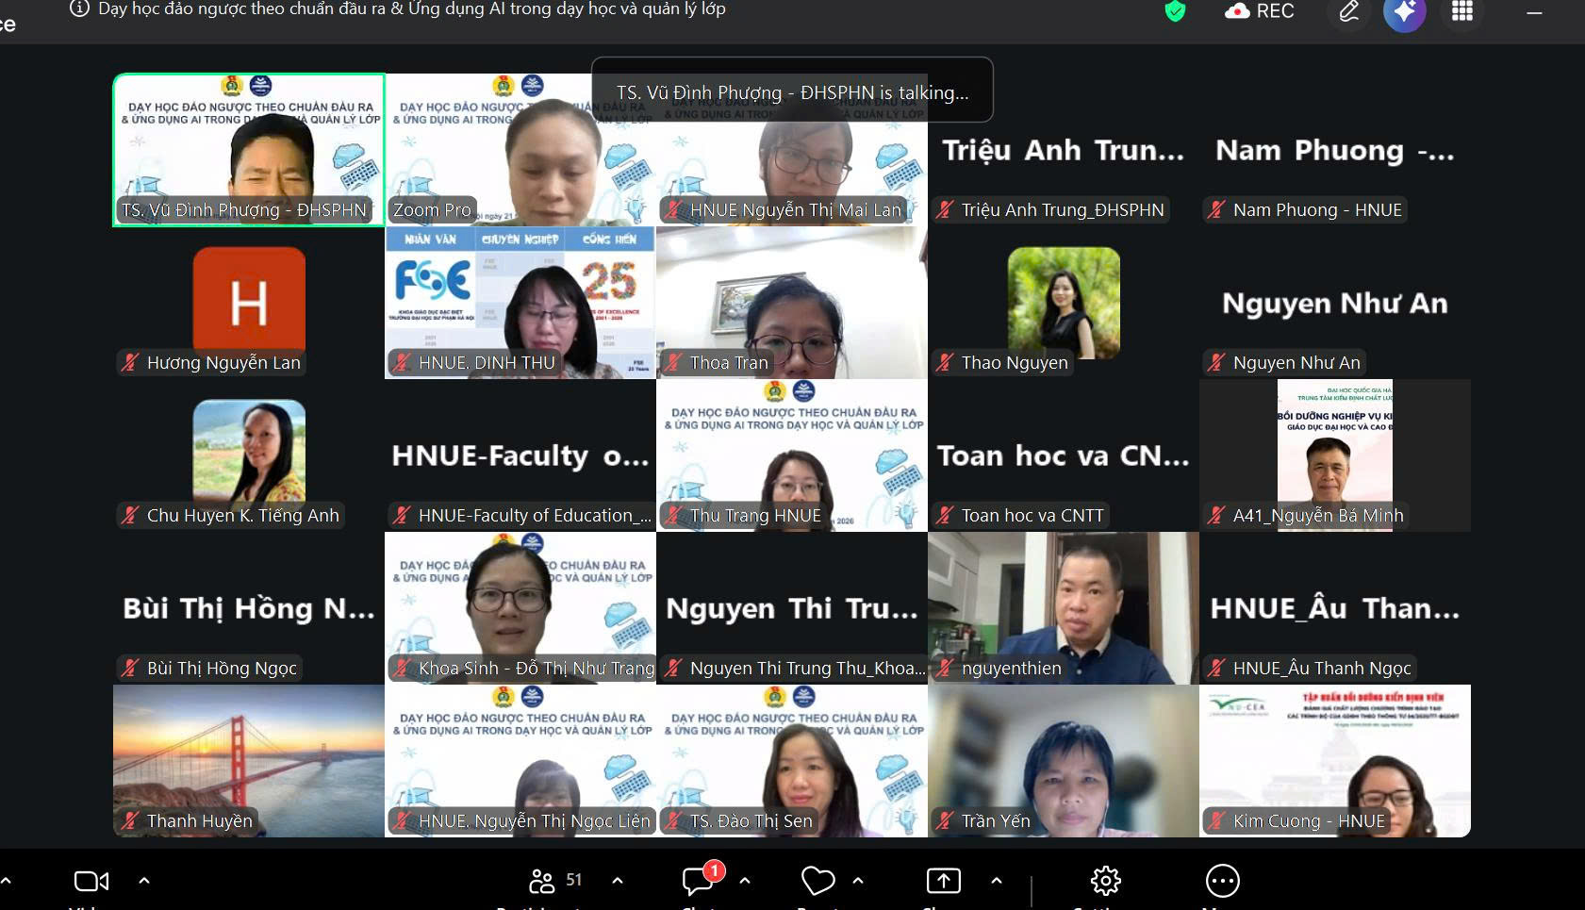Click the pencil edit icon in top bar
The height and width of the screenshot is (910, 1585).
coord(1349,11)
